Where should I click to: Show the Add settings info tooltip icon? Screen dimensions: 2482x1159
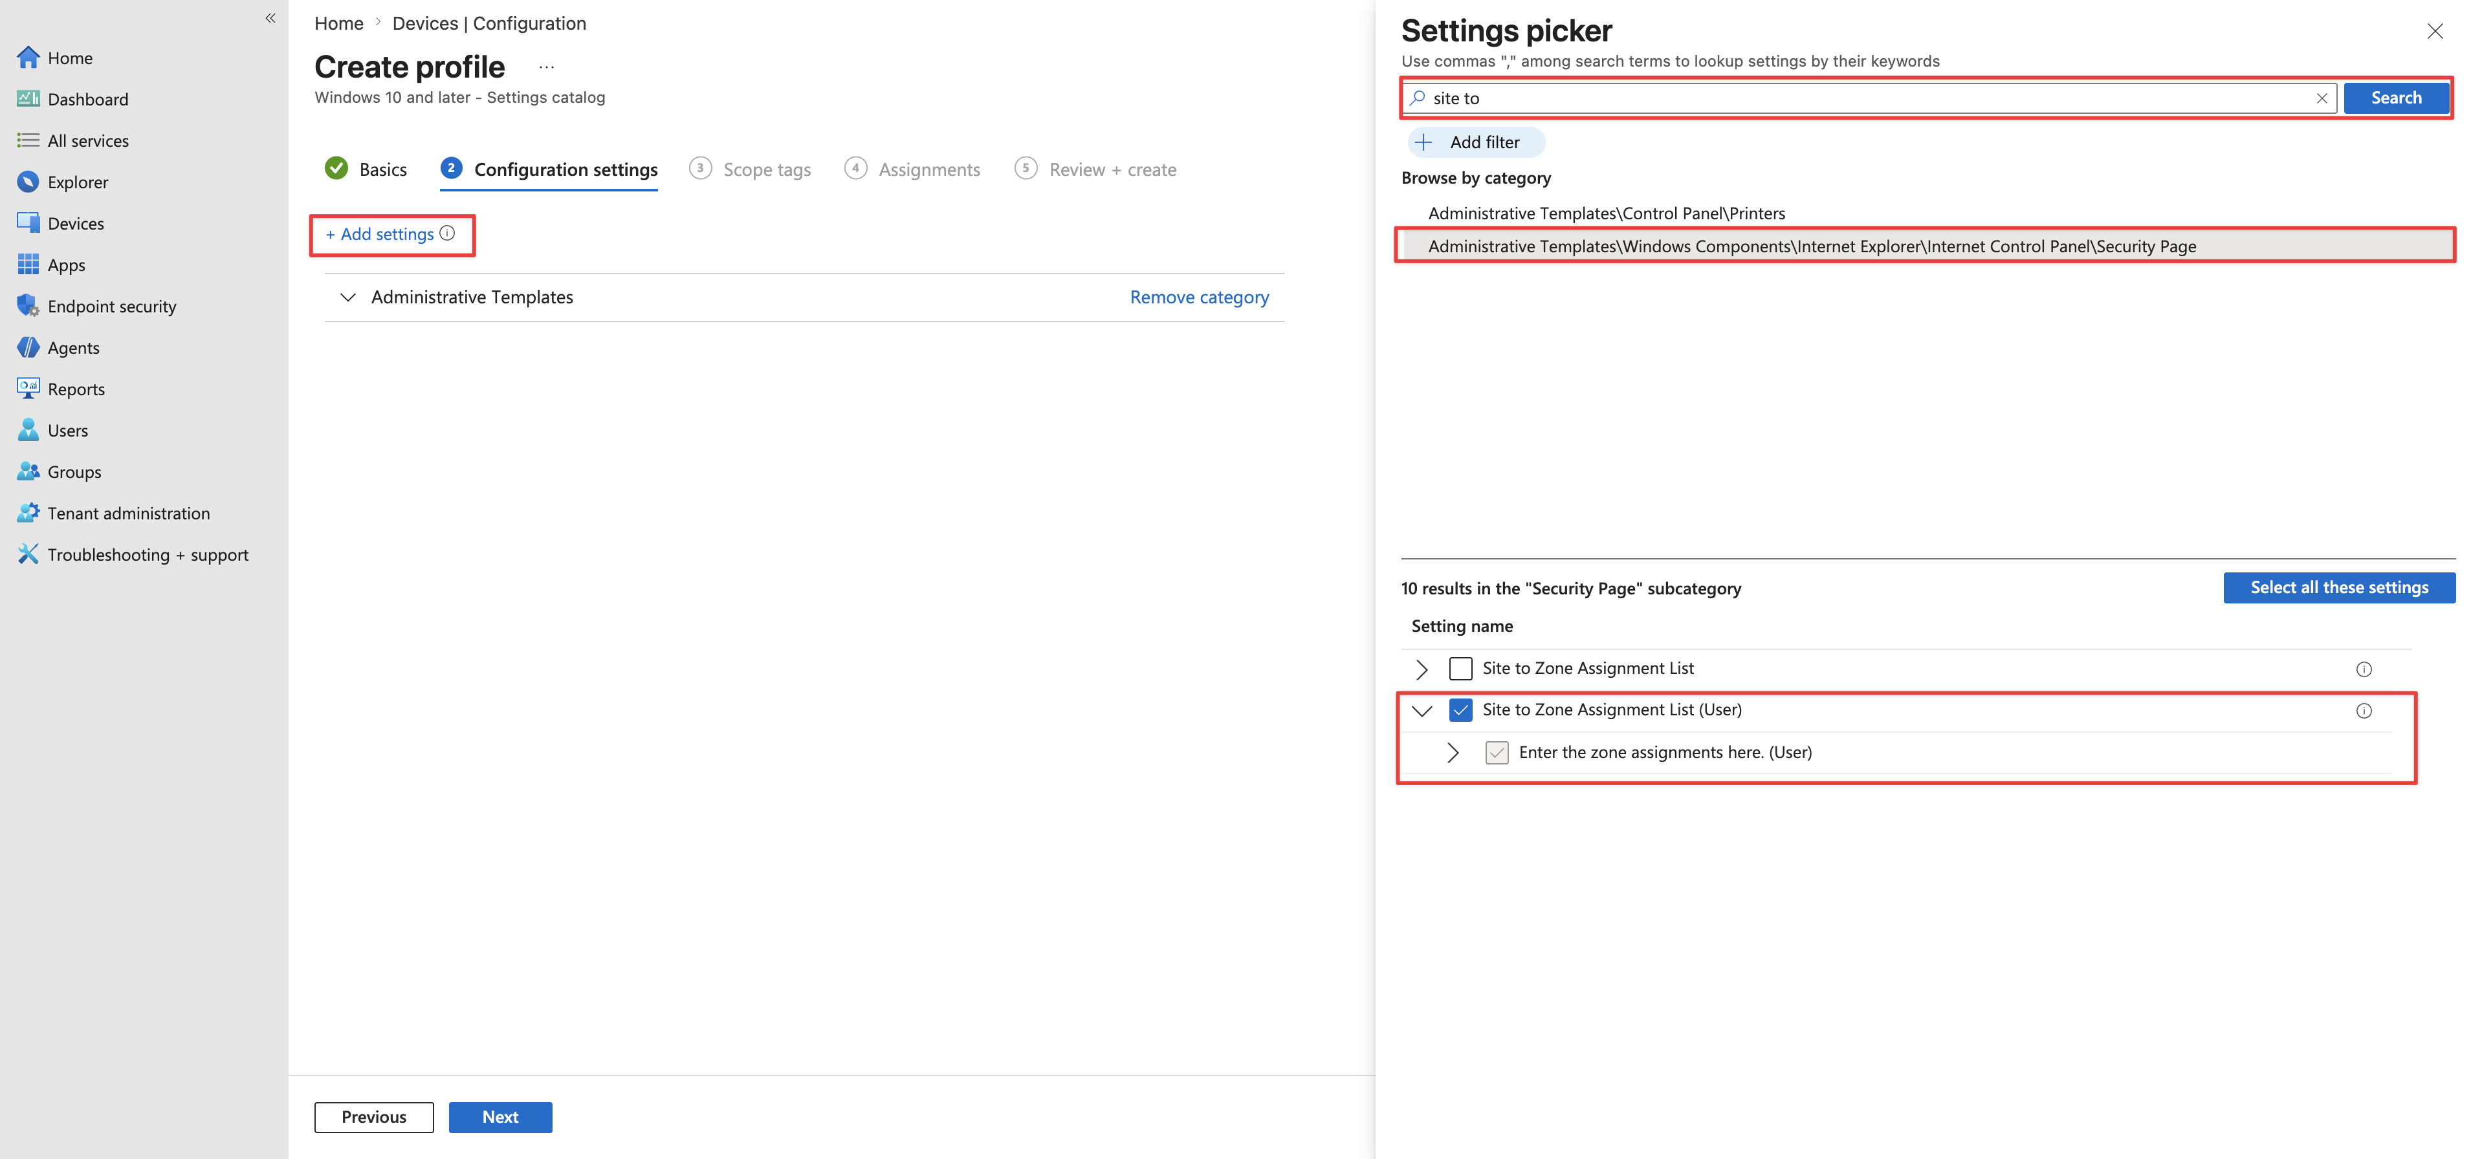(x=447, y=233)
